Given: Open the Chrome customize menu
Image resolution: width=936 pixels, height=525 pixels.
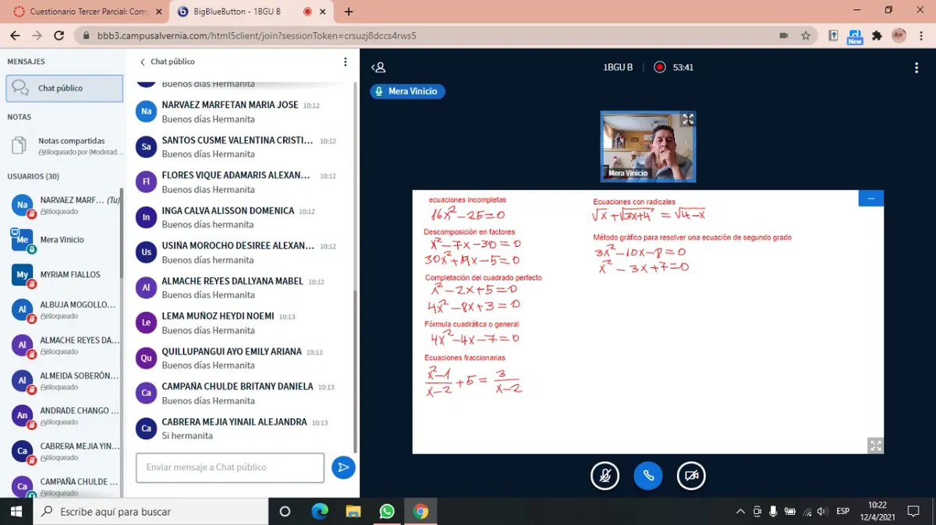Looking at the screenshot, I should pyautogui.click(x=923, y=35).
